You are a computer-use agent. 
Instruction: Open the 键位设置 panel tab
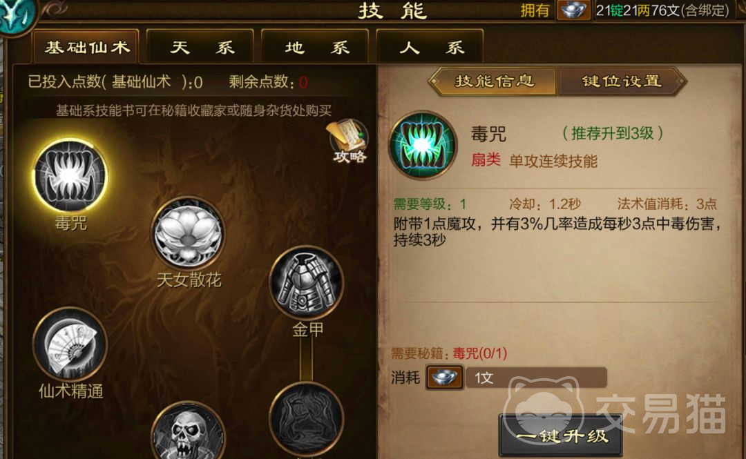[x=622, y=81]
